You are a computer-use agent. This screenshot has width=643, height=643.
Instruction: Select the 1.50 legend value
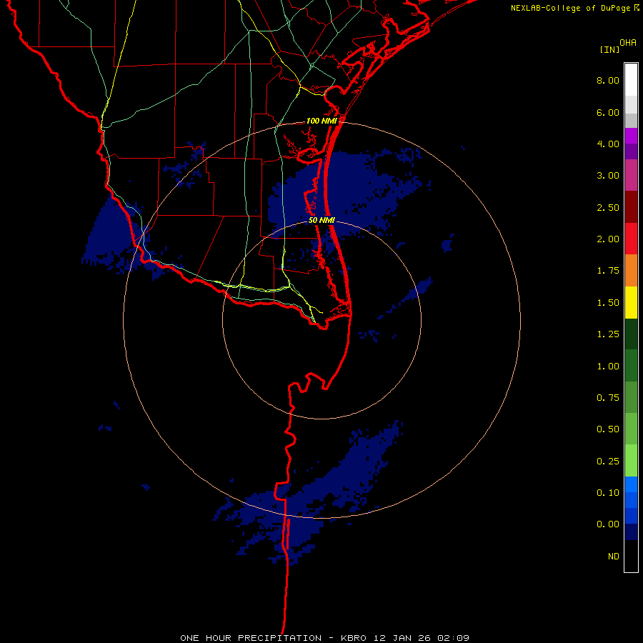(x=608, y=303)
